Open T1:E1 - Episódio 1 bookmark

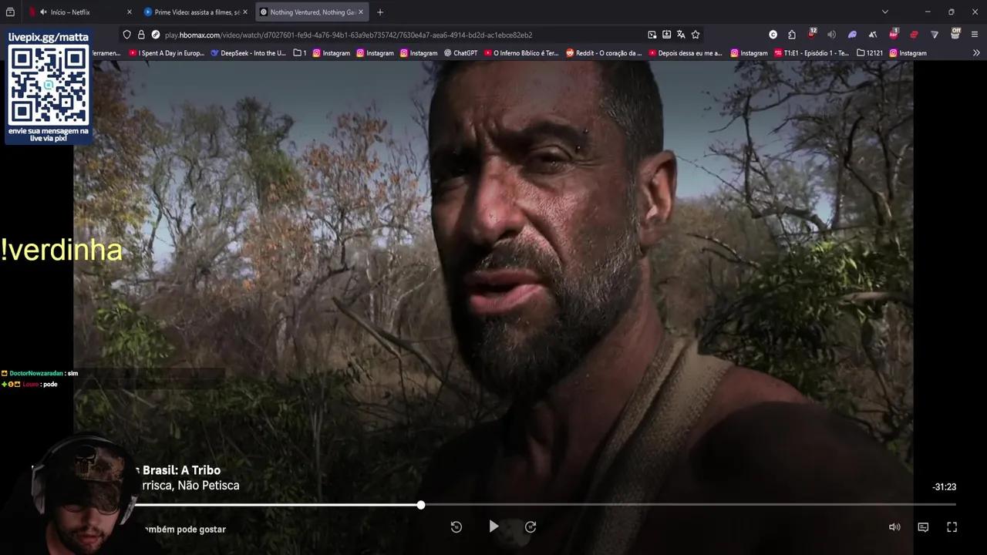(x=811, y=53)
